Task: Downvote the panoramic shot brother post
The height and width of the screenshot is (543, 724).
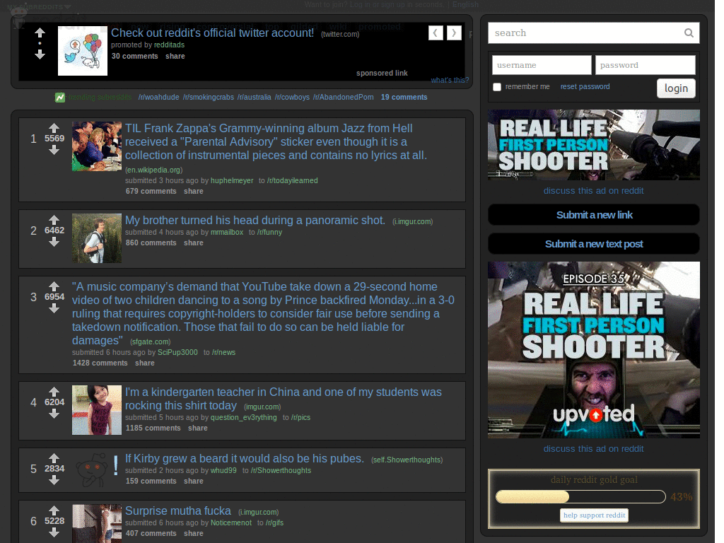Action: (54, 242)
